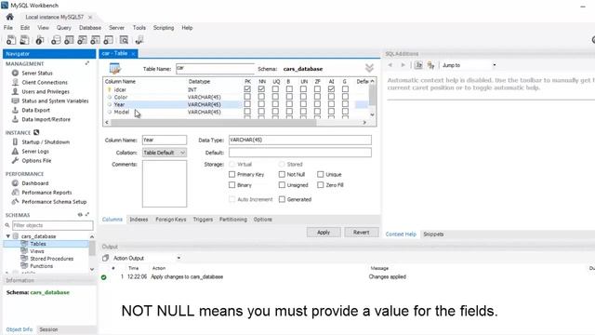Switch to the Indexes tab
The width and height of the screenshot is (595, 335).
(x=139, y=220)
